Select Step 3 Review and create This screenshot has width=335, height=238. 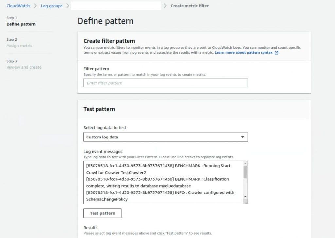pos(24,67)
